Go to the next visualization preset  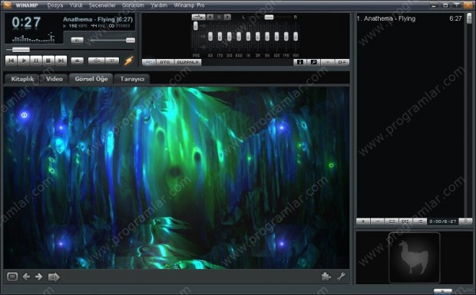(x=39, y=277)
